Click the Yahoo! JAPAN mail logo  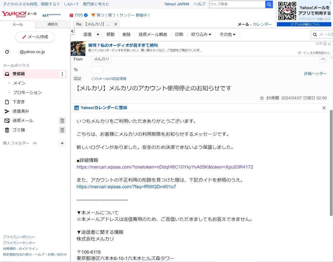pyautogui.click(x=19, y=14)
